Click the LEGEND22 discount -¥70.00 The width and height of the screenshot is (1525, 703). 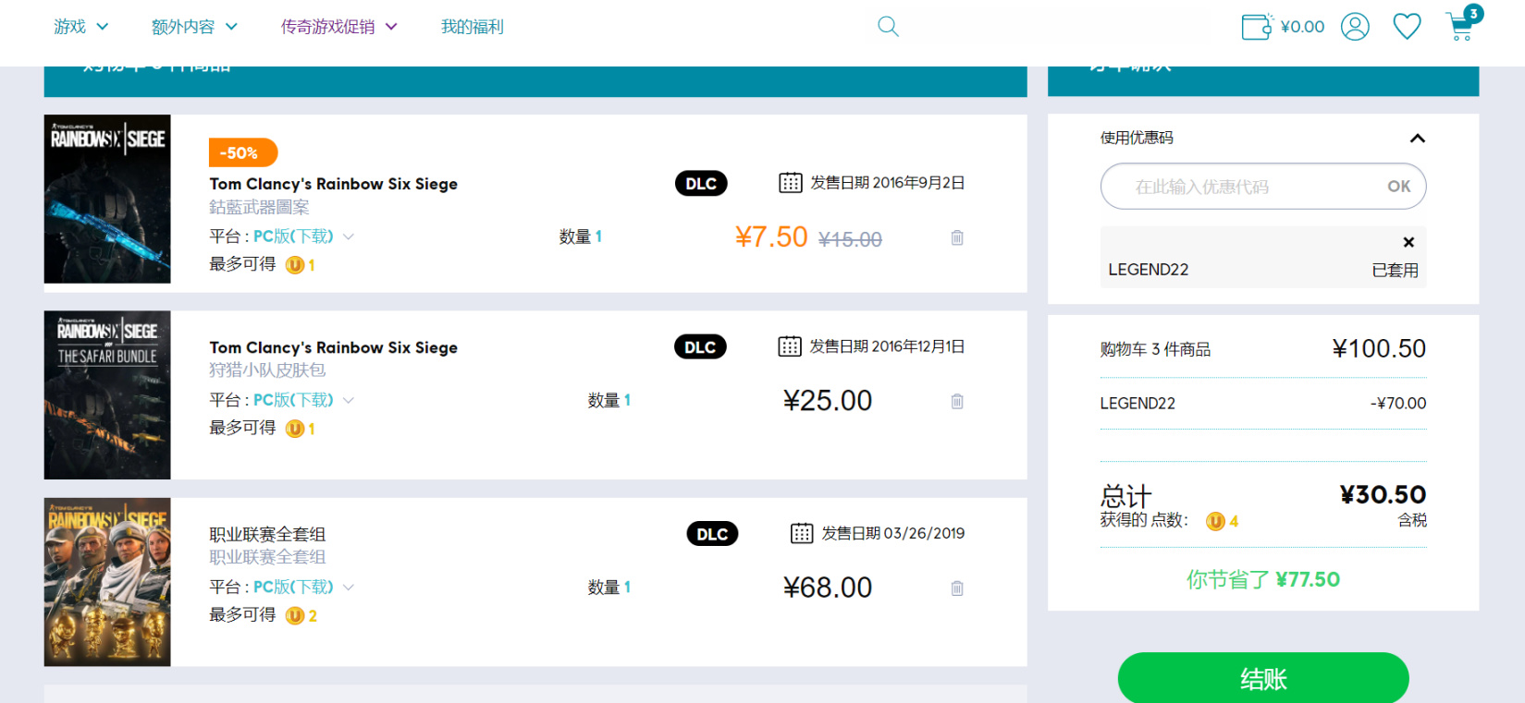point(1398,403)
